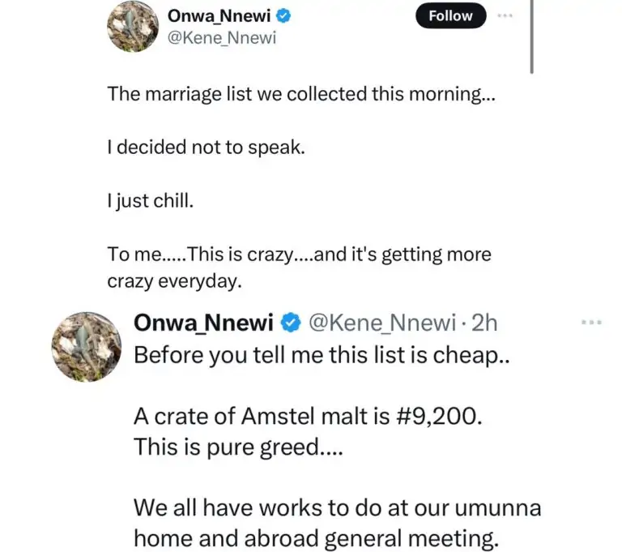Click the 2h timestamp on the quoted tweet

(x=484, y=323)
